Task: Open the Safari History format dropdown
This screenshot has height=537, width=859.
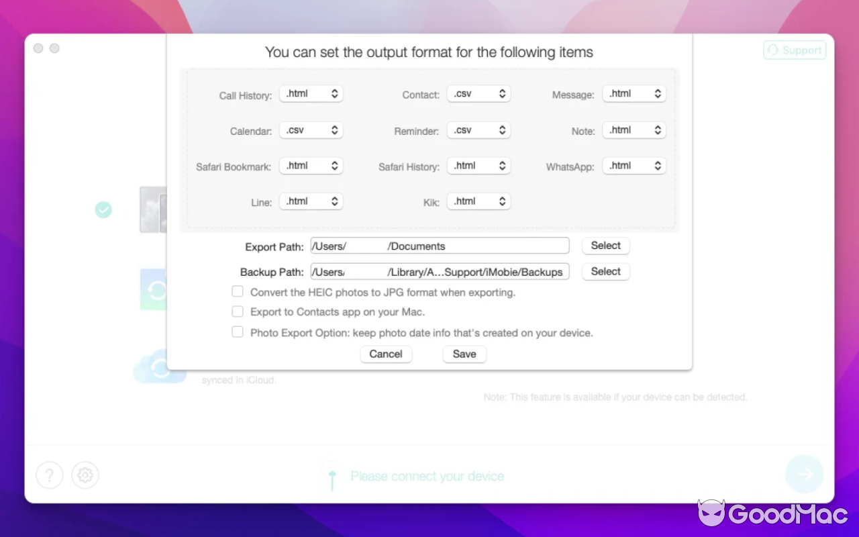Action: click(x=478, y=166)
